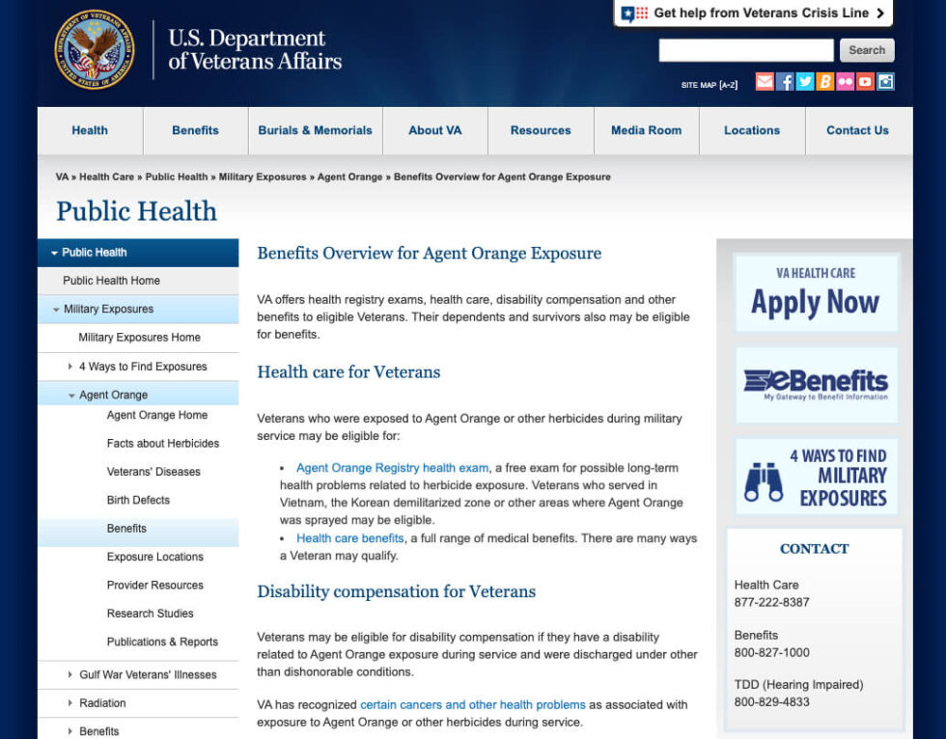Click the Search button

tap(866, 50)
